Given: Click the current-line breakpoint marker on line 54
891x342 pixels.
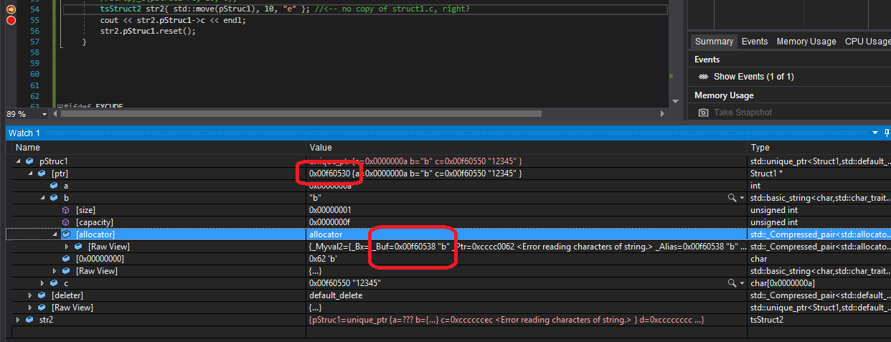Looking at the screenshot, I should (x=11, y=9).
